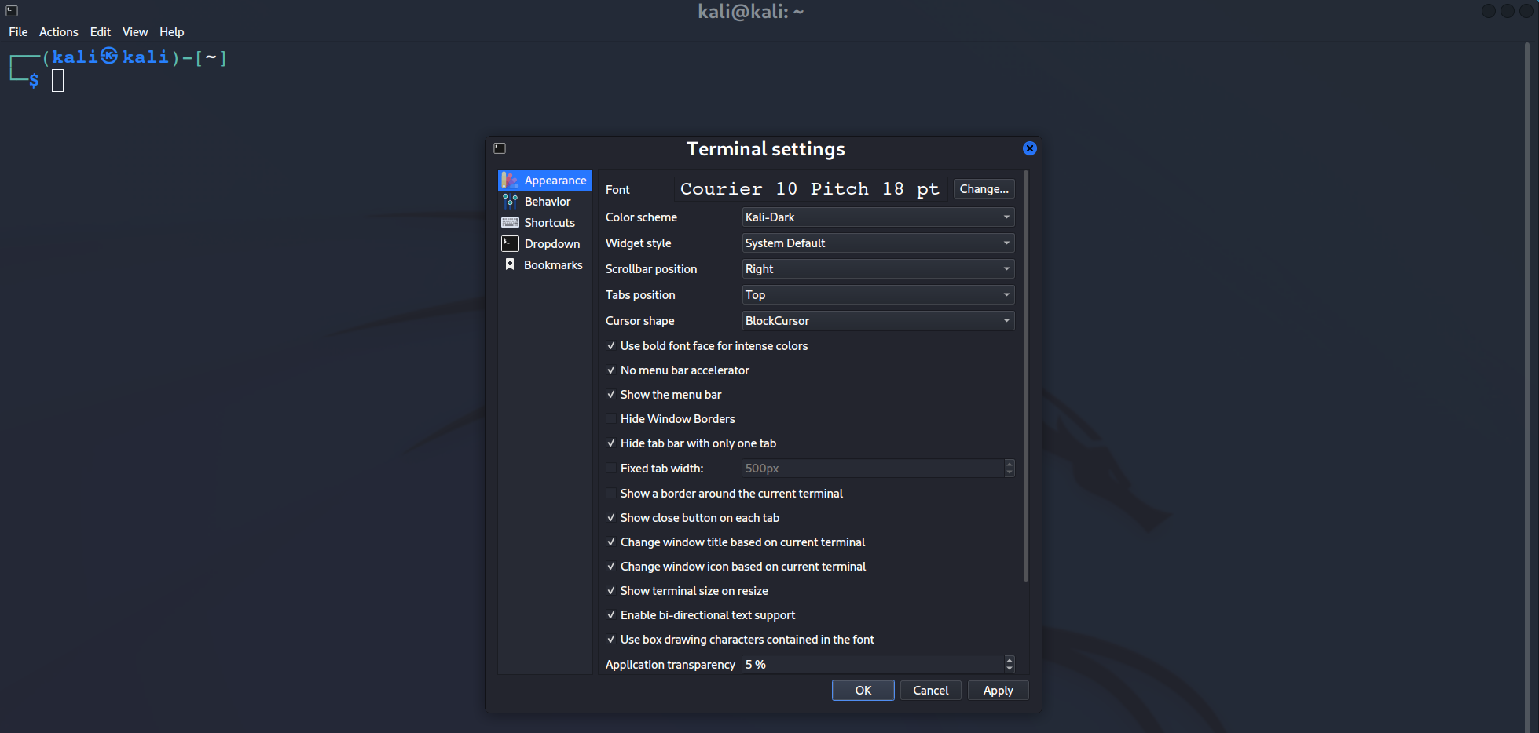Expand the Scrollbar position dropdown
Image resolution: width=1539 pixels, height=733 pixels.
[x=878, y=269]
